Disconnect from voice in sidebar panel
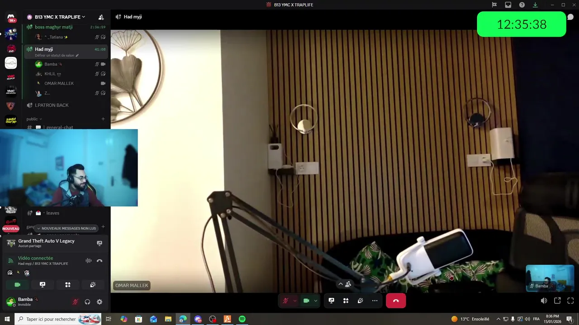The height and width of the screenshot is (325, 579). 100,260
